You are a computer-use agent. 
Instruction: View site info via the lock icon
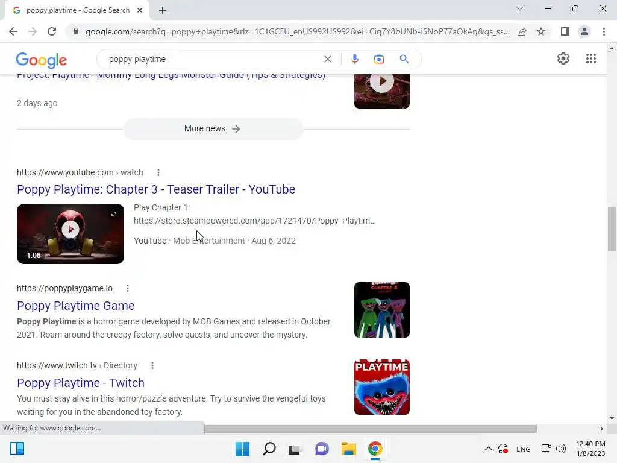[76, 31]
